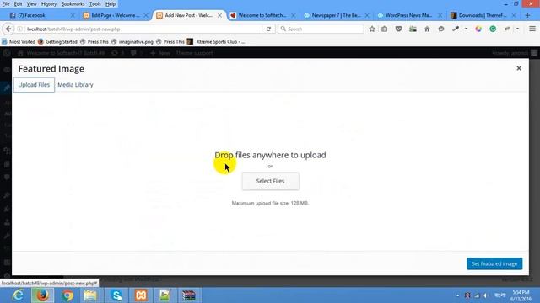Open Firefox from the taskbar

point(43,295)
